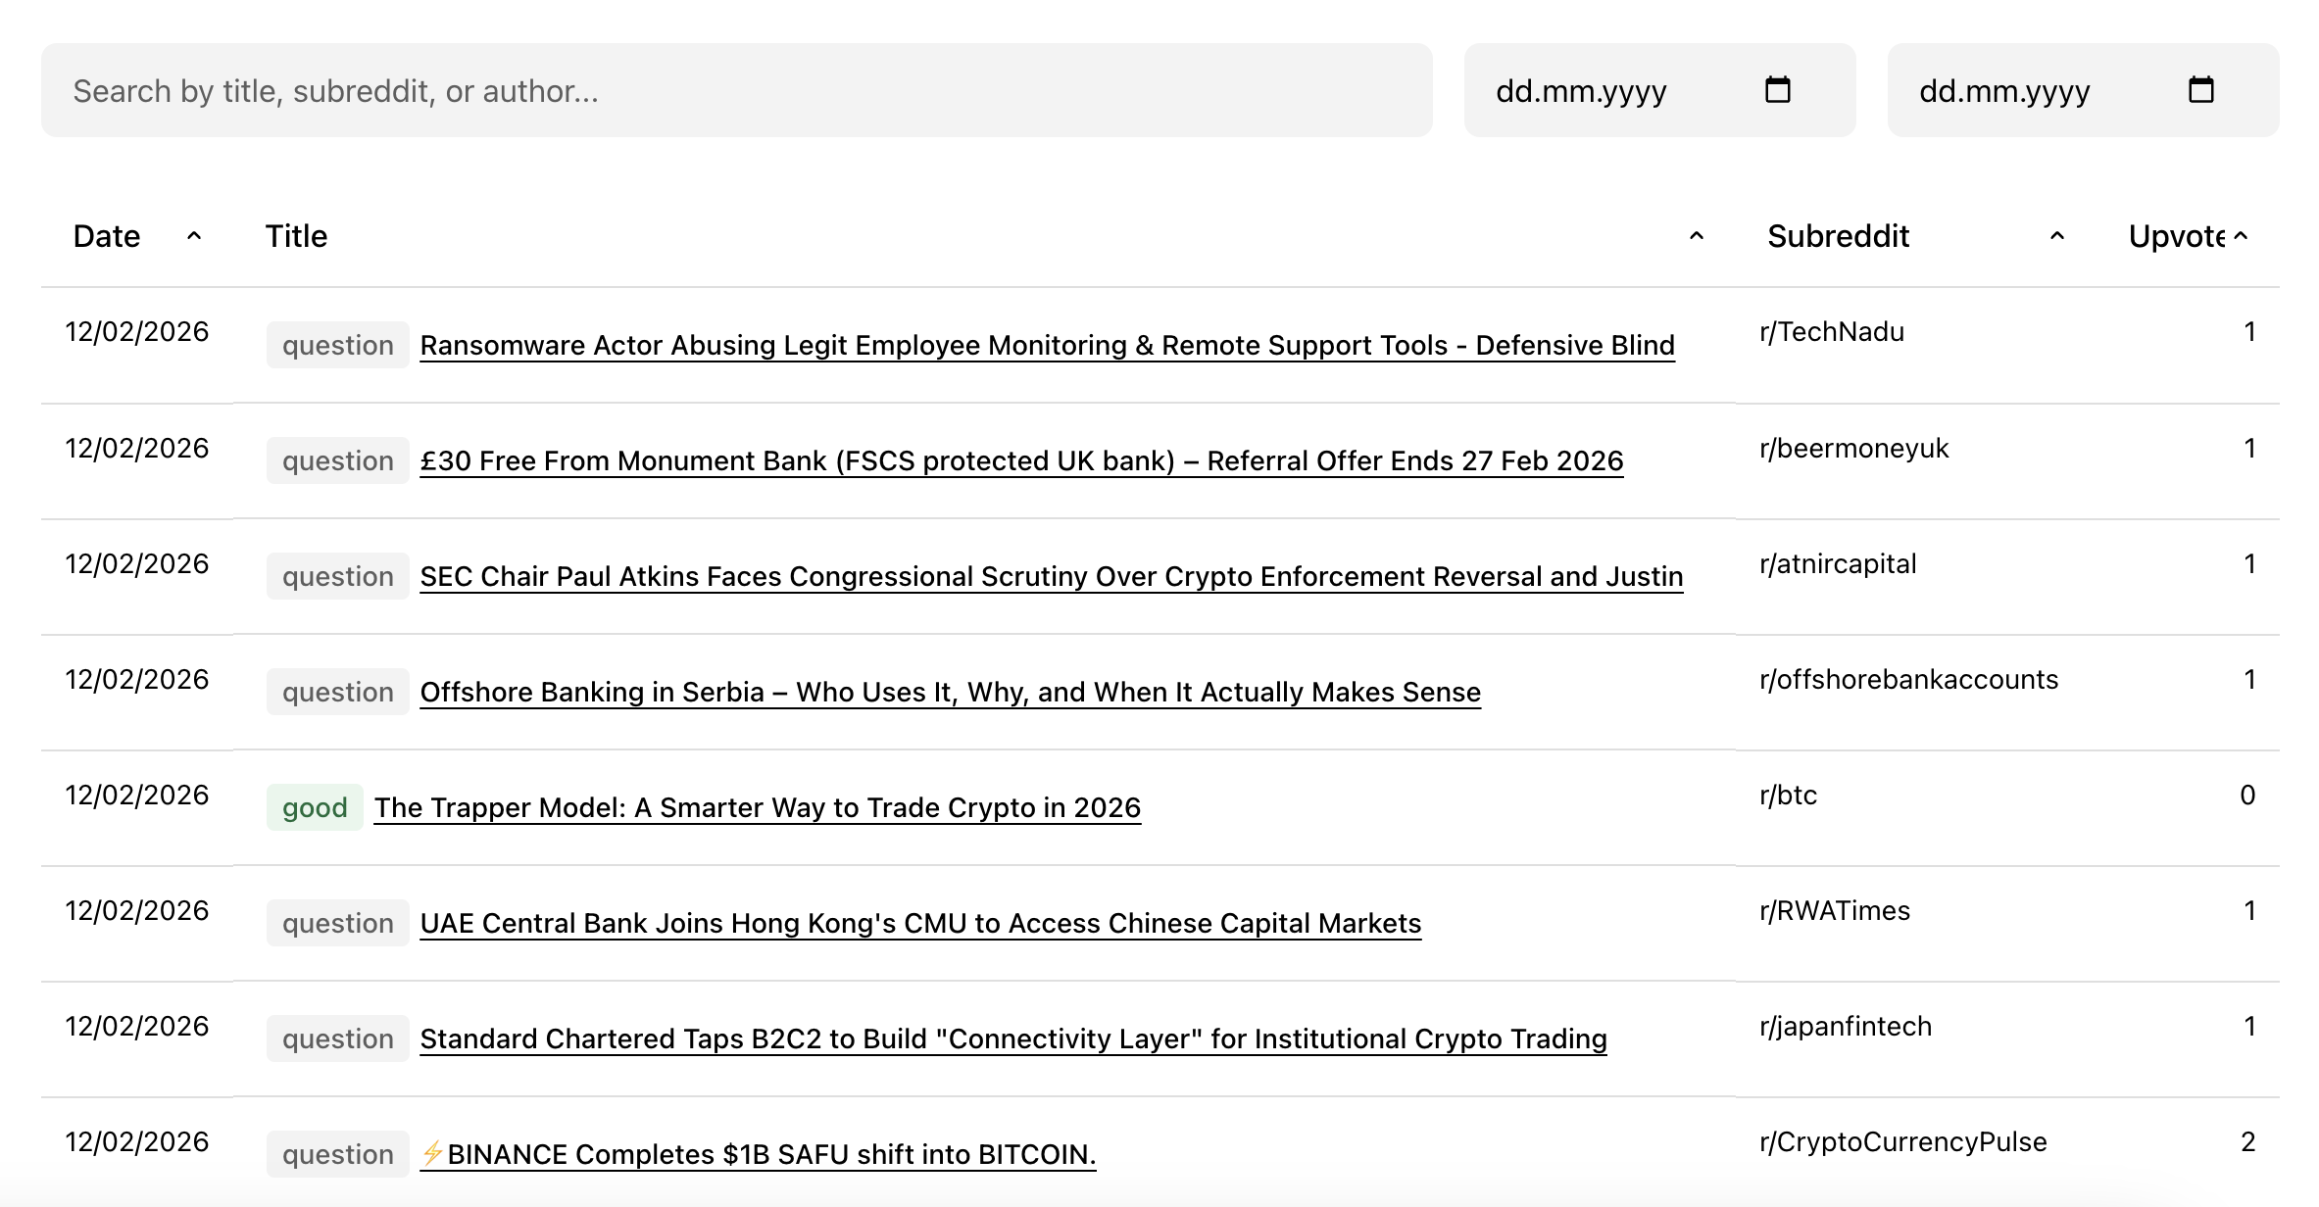Click the 'question' tag on BINANCE row
The height and width of the screenshot is (1207, 2319).
pyautogui.click(x=336, y=1154)
